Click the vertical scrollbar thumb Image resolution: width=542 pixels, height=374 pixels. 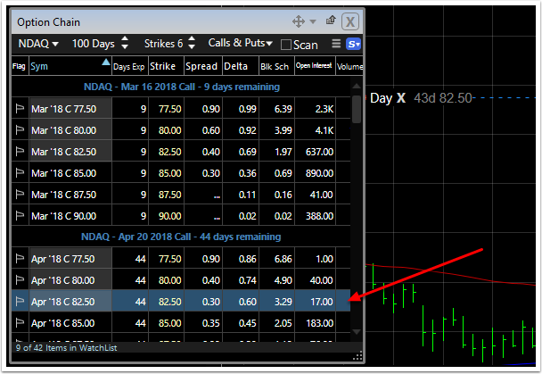357,109
